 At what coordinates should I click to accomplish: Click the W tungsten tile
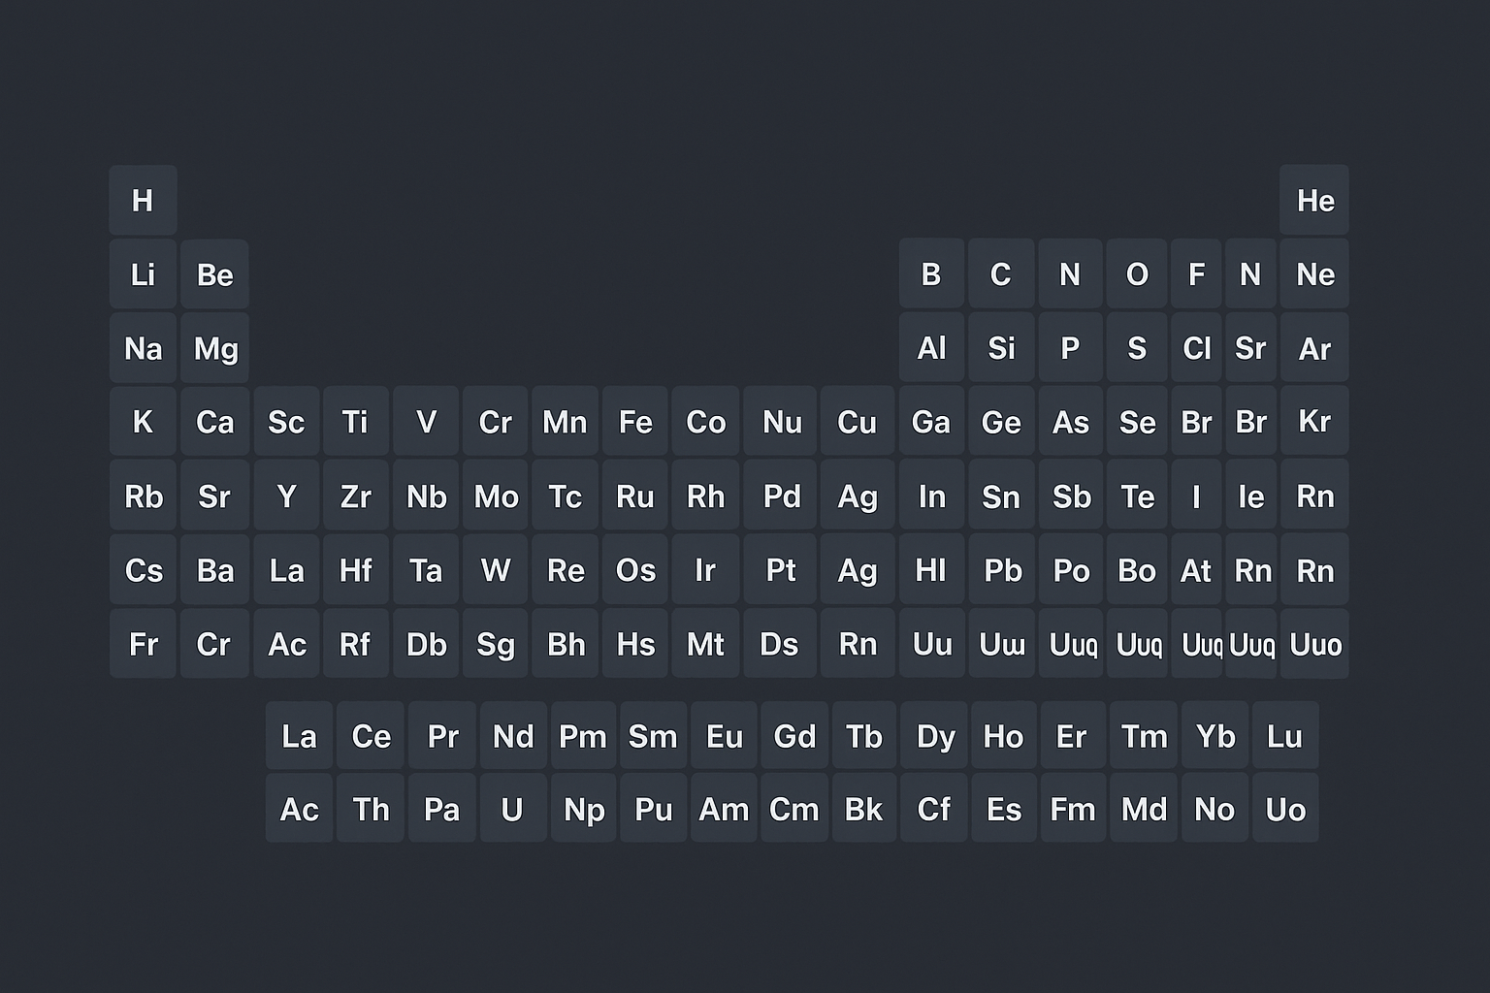496,570
